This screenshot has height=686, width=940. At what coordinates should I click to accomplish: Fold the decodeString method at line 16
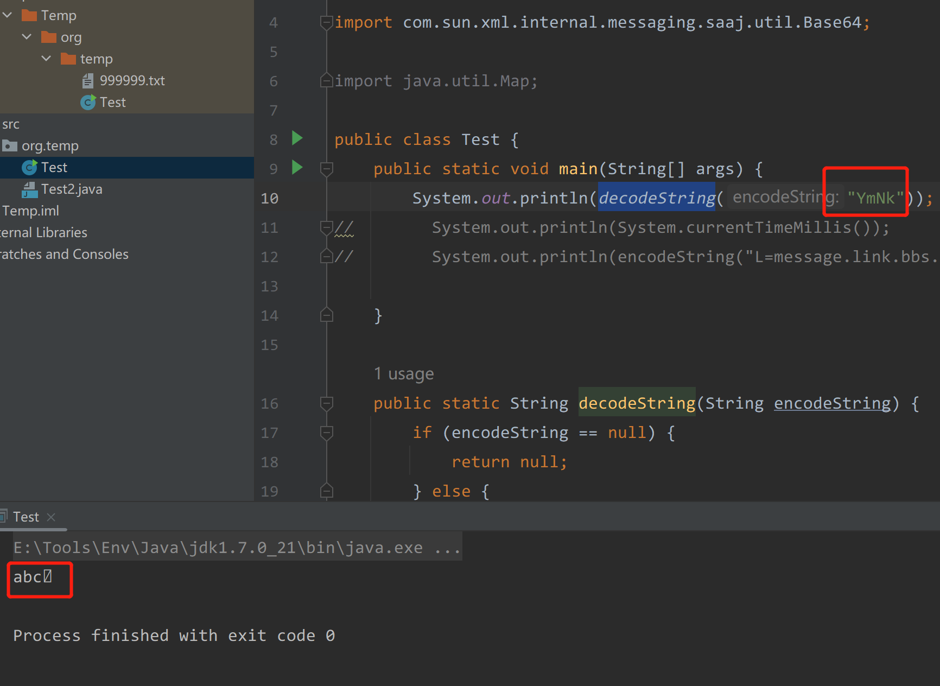coord(327,403)
